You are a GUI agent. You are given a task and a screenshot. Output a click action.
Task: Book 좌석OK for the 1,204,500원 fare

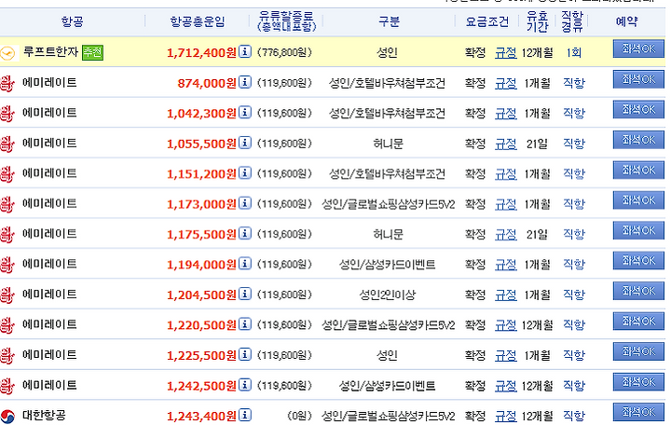(x=638, y=291)
